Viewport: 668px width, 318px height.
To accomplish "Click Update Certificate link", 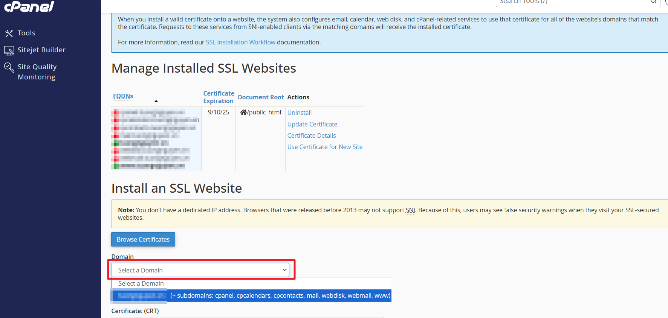I will click(312, 124).
